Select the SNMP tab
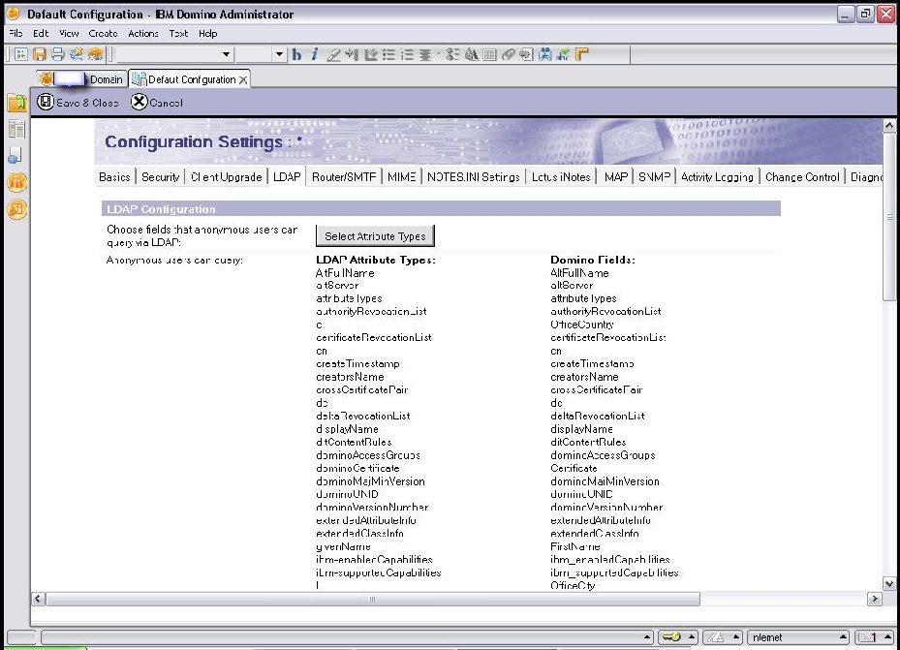The image size is (900, 650). 654,176
